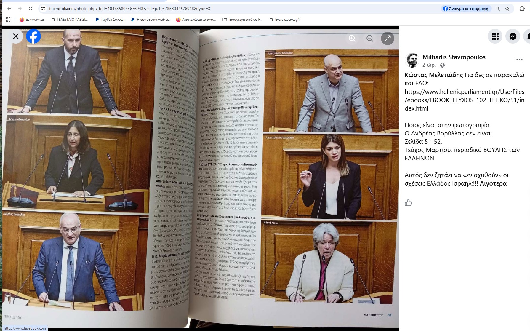The width and height of the screenshot is (530, 331).
Task: Click the Άνοιγμα σε εφαρμογή button
Action: 465,9
